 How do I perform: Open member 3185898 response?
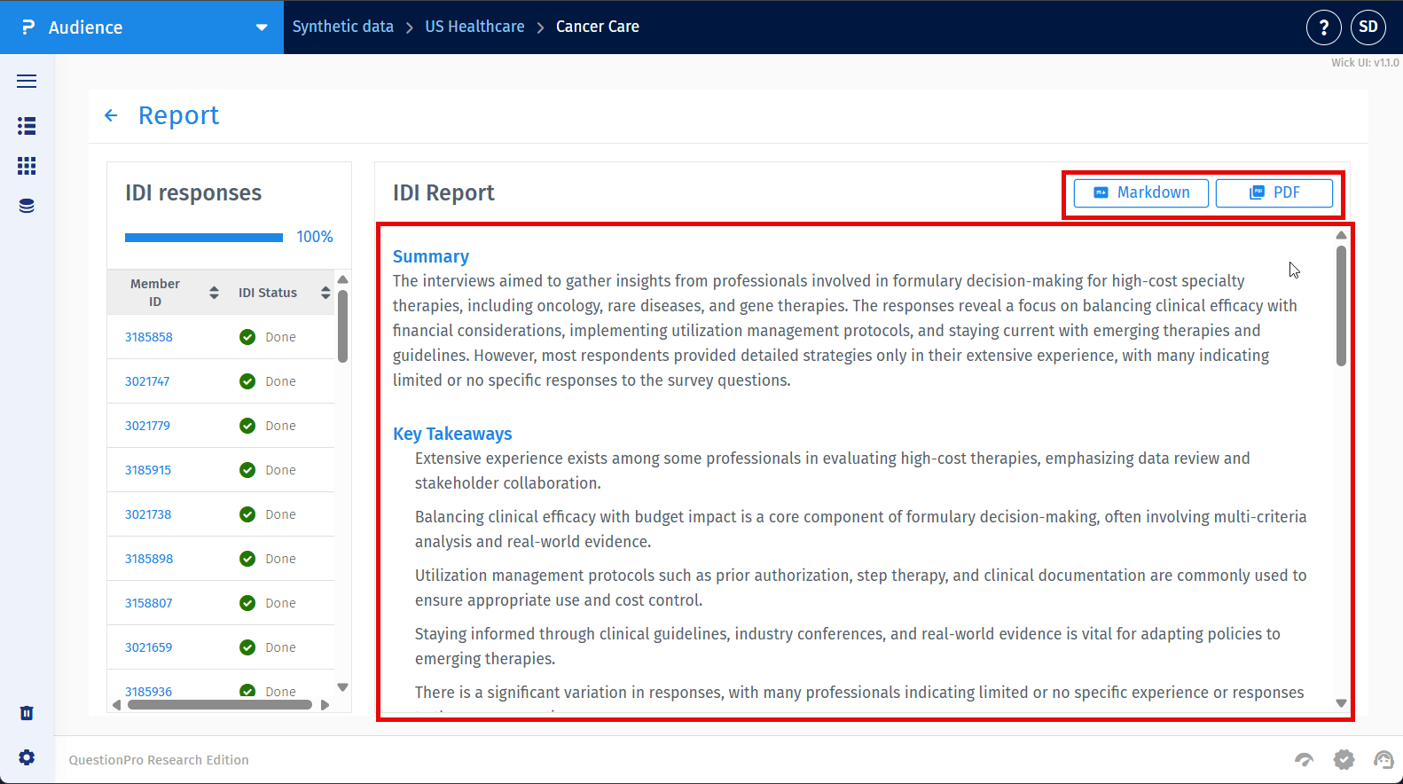pos(149,559)
